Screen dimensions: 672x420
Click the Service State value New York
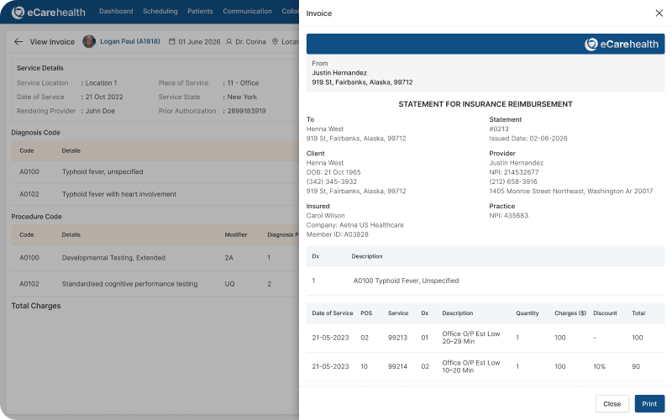[242, 97]
